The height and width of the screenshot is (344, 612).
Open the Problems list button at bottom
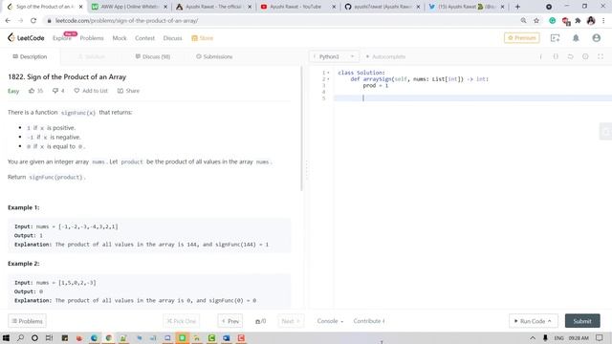27,321
